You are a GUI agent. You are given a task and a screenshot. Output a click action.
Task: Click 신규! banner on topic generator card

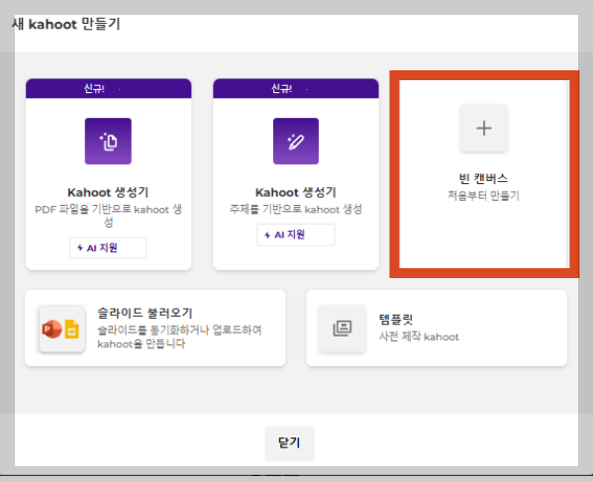[296, 88]
